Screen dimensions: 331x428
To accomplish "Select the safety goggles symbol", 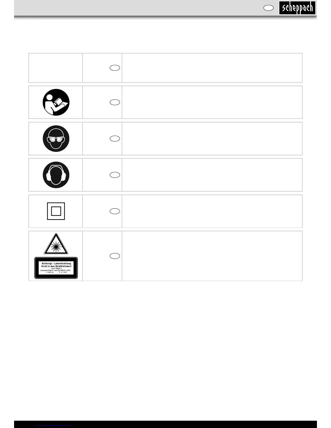I will pos(56,139).
